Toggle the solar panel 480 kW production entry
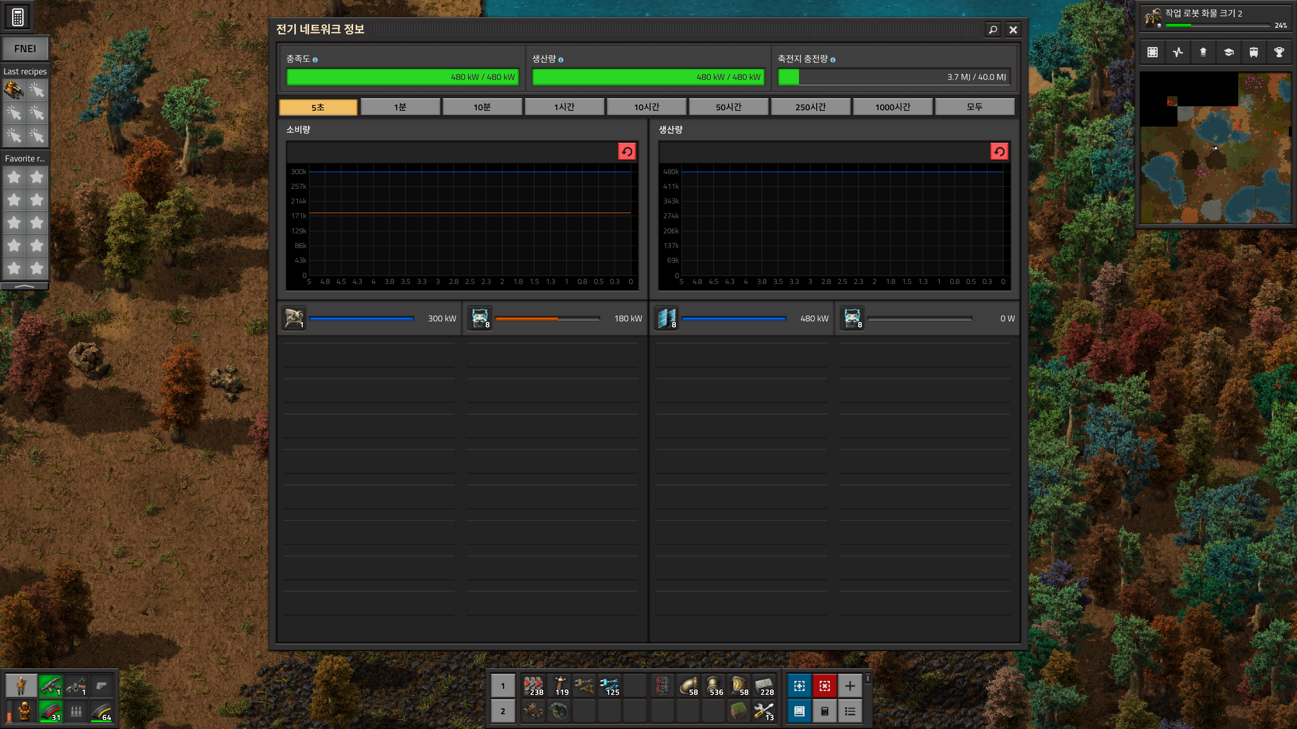 [742, 318]
